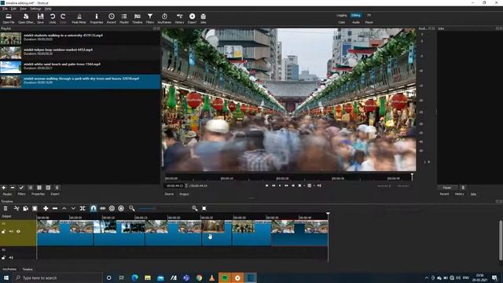Switch to the playlist Export tab
The width and height of the screenshot is (503, 283).
(55, 194)
